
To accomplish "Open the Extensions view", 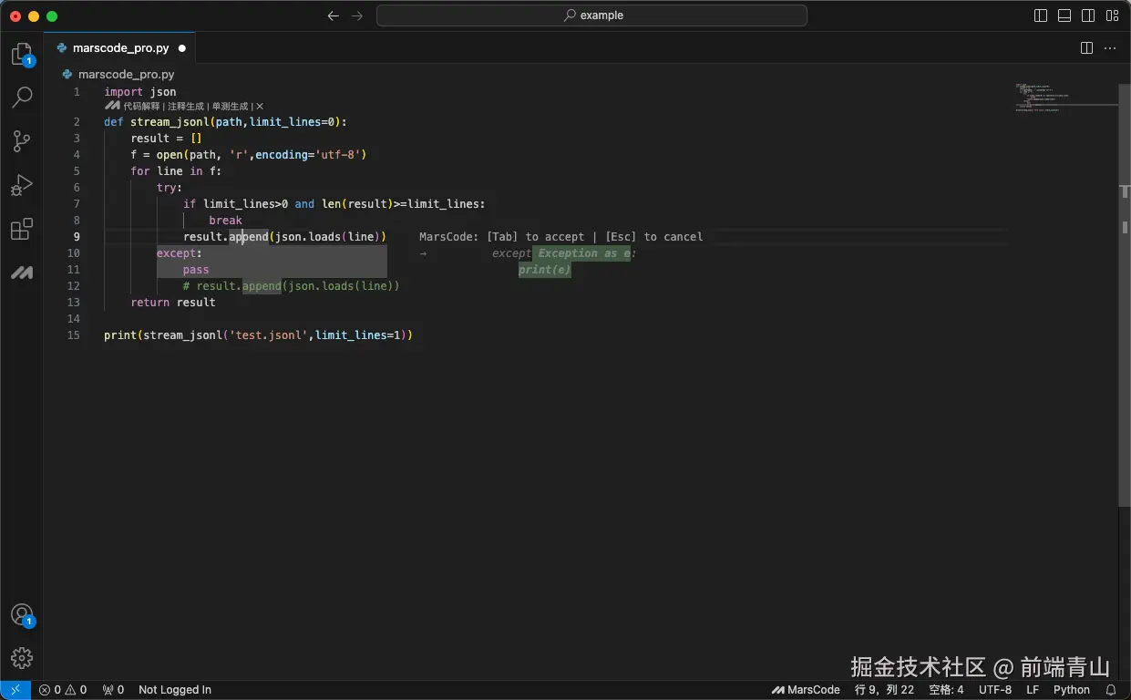I will pyautogui.click(x=22, y=229).
